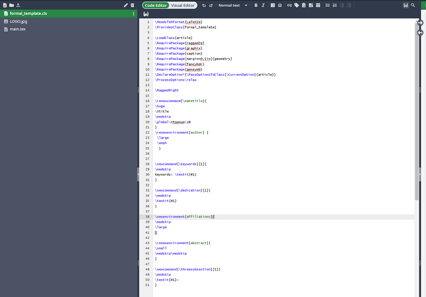Click the redo arrow

(x=211, y=5)
